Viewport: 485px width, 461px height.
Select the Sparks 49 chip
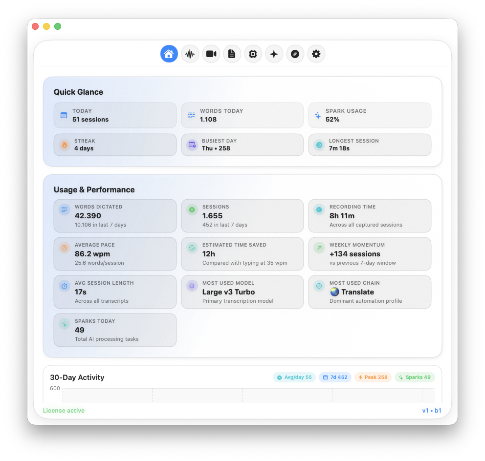click(415, 377)
